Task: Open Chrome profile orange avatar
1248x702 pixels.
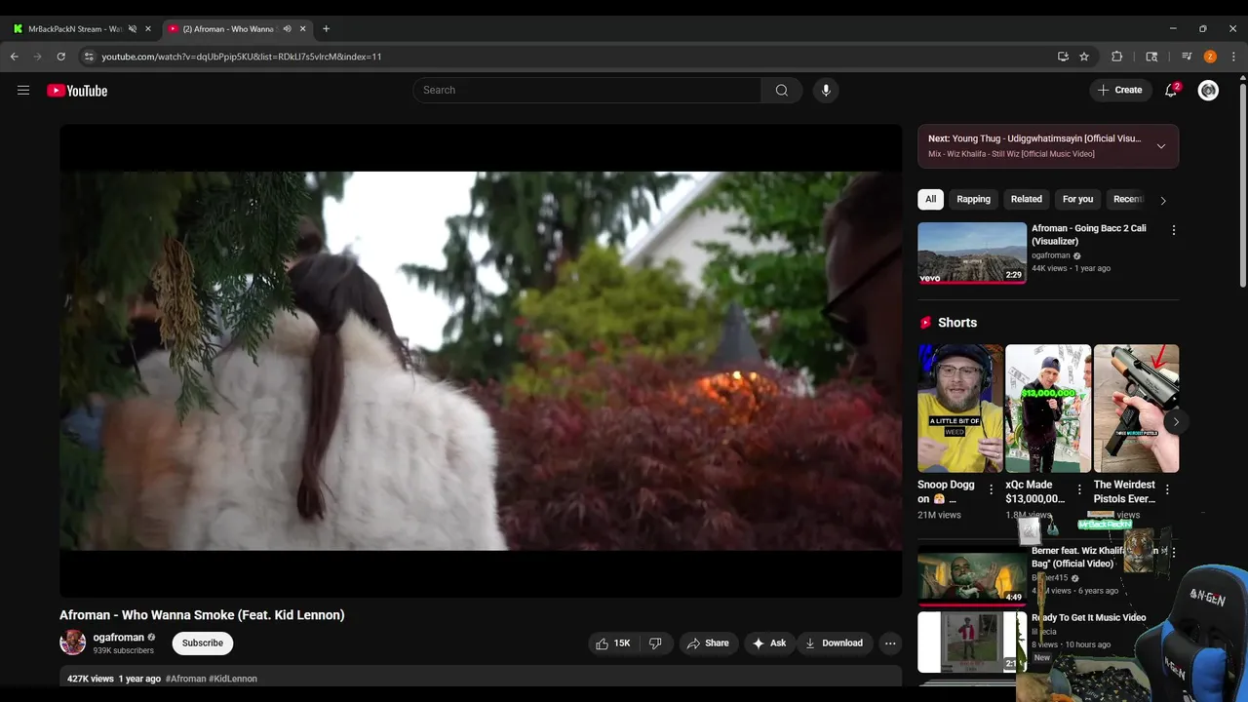Action: (x=1210, y=57)
